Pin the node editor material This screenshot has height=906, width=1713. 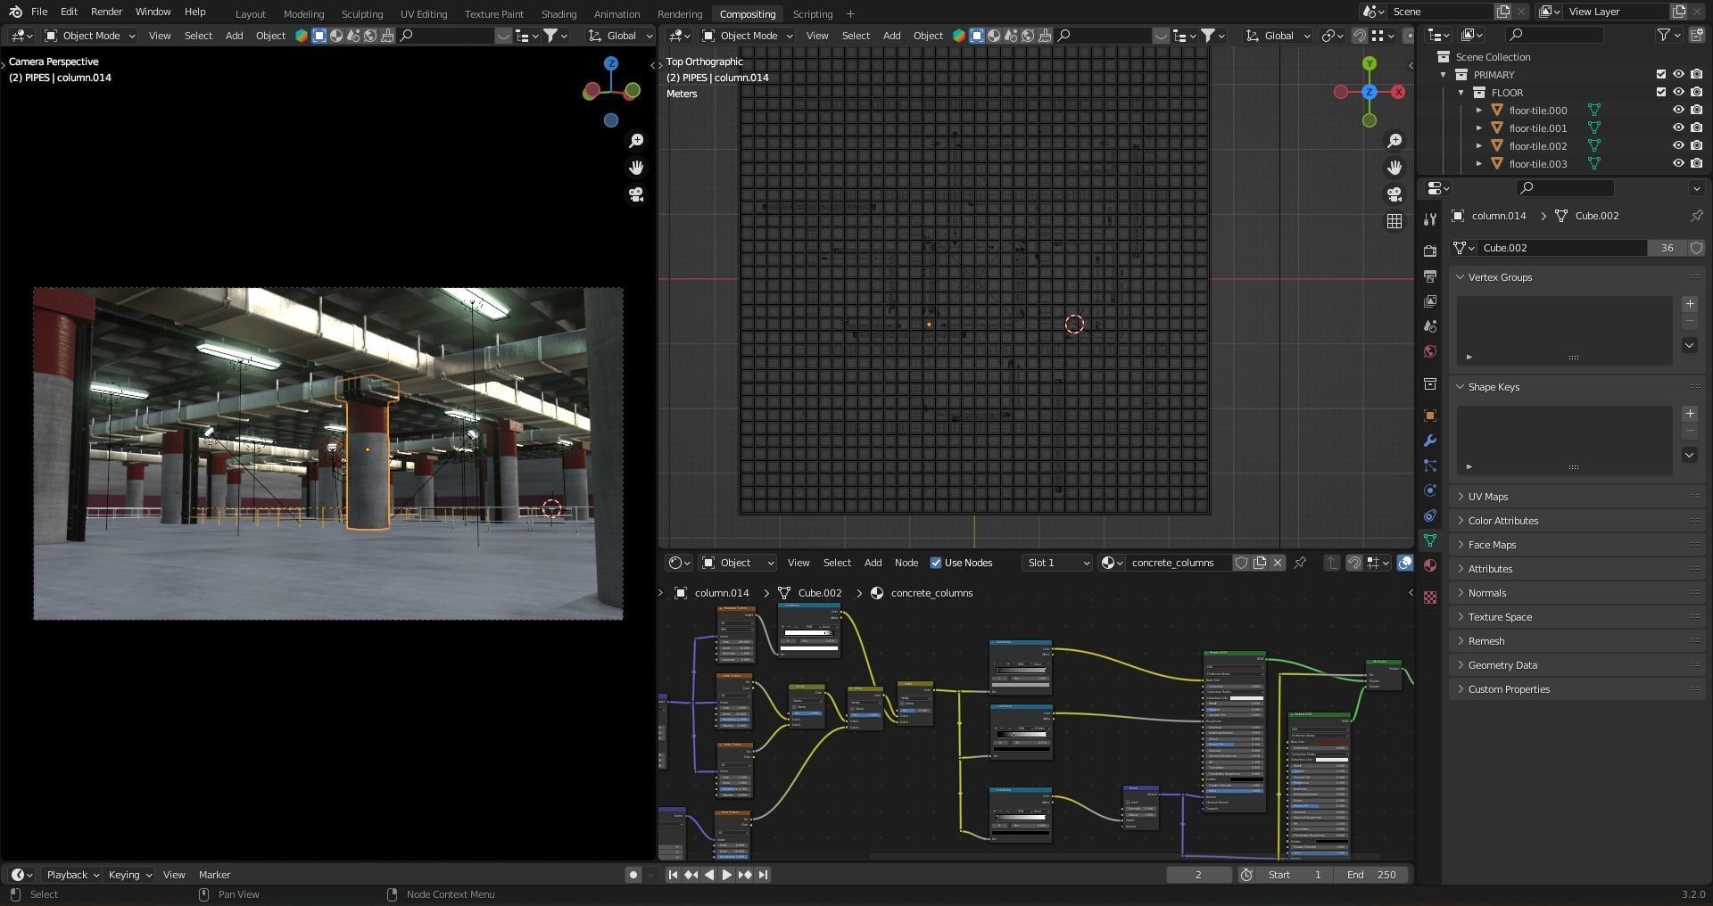coord(1300,563)
